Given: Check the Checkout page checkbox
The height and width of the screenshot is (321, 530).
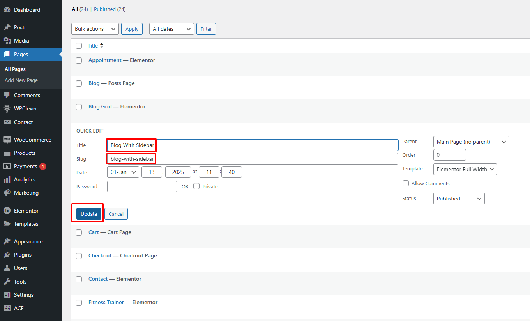Looking at the screenshot, I should pyautogui.click(x=79, y=256).
